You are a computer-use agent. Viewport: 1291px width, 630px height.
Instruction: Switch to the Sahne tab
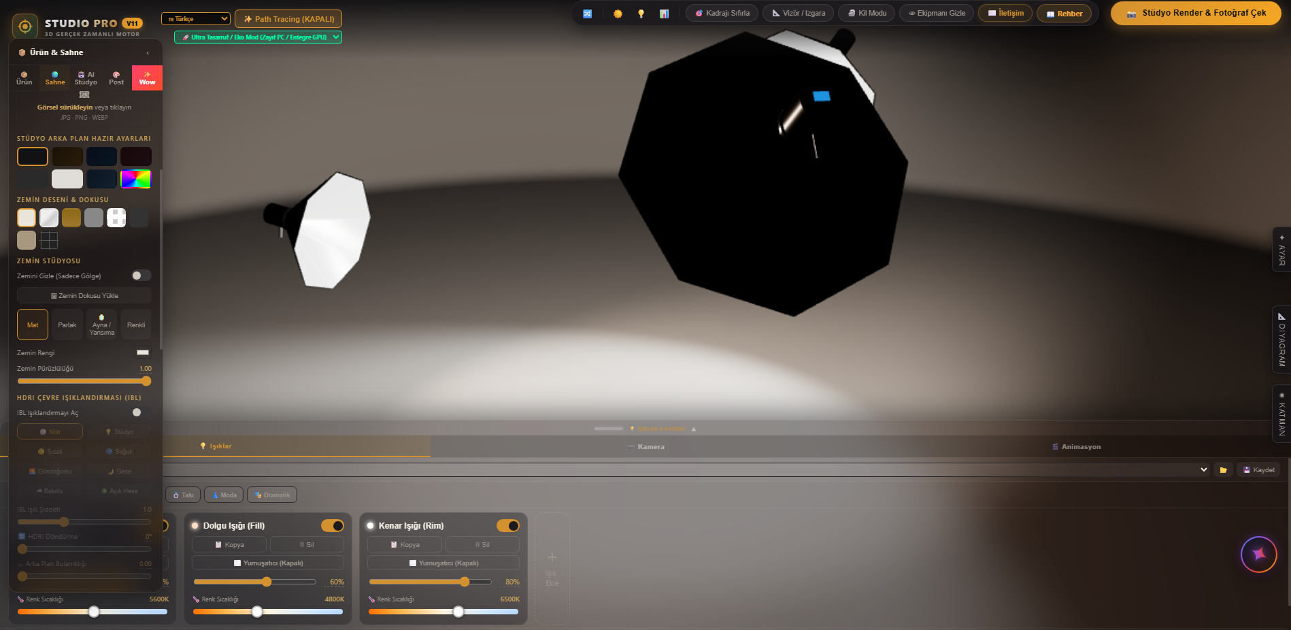tap(55, 78)
